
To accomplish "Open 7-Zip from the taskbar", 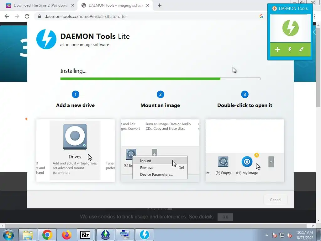I will 85,235.
